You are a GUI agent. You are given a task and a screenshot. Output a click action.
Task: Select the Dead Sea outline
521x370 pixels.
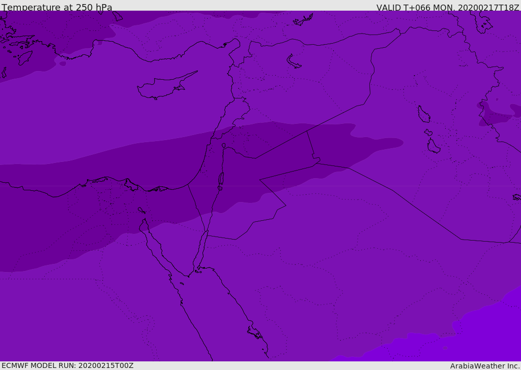coord(221,180)
